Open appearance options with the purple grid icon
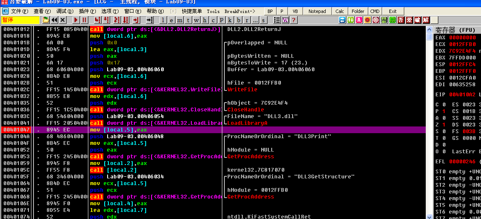481x219 pixels. pyautogui.click(x=285, y=20)
